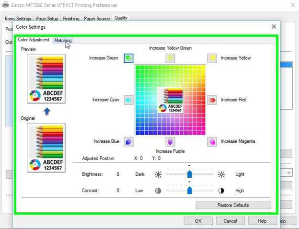Viewport: 299px width, 229px height.
Task: Click the Increase Purple icon button
Action: coord(170,141)
